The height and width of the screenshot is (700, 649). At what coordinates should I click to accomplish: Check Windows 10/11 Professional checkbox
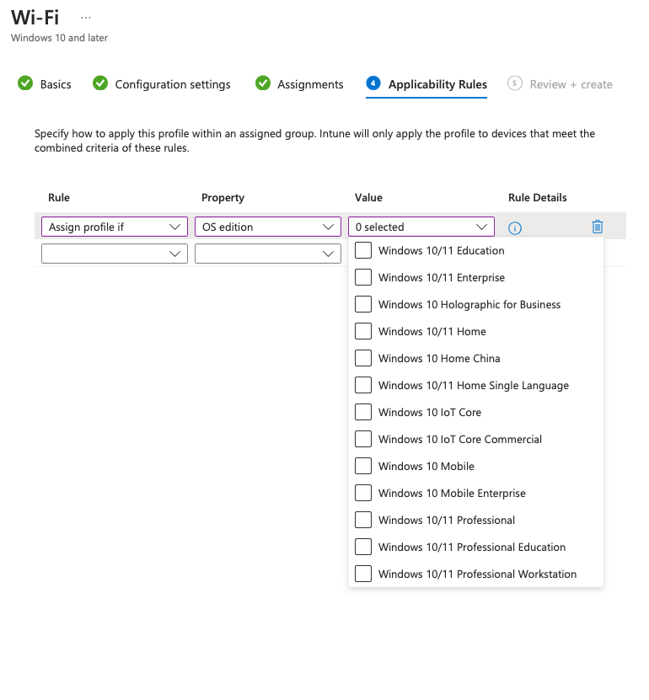coord(363,520)
